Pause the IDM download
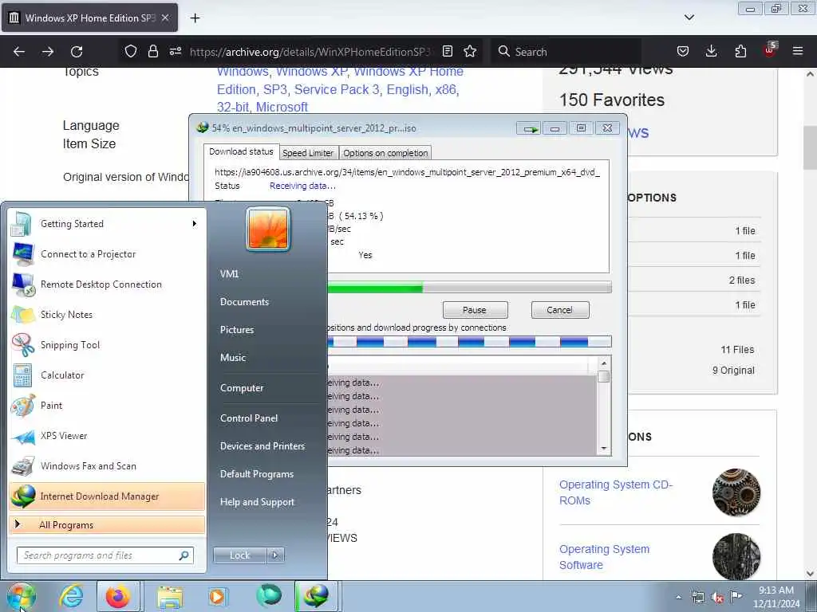817x612 pixels. (475, 310)
